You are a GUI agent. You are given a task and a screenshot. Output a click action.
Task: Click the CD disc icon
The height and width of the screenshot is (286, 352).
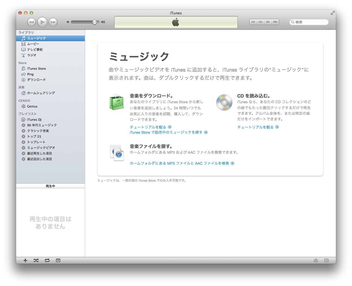[x=224, y=102]
